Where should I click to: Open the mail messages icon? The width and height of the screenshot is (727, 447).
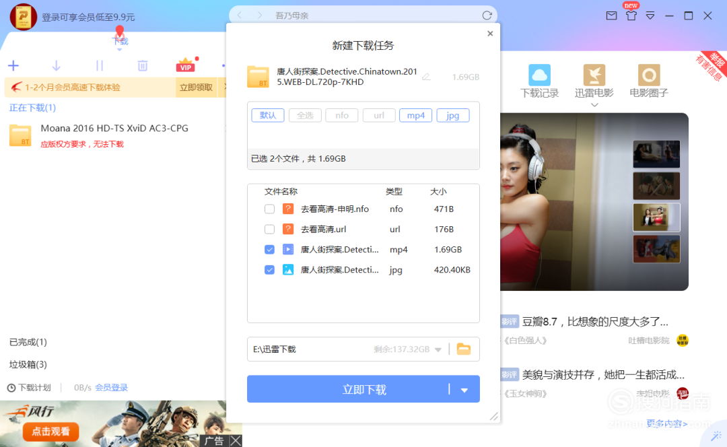tap(611, 15)
